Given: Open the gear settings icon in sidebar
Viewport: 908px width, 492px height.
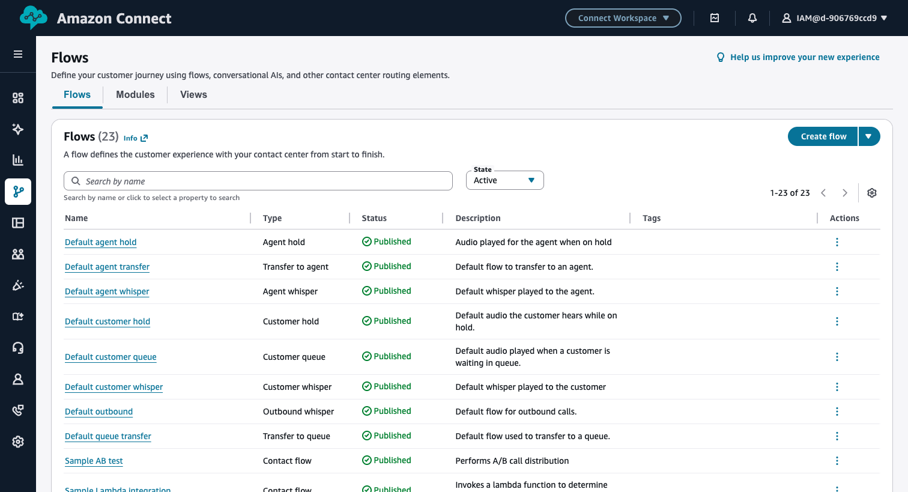Looking at the screenshot, I should tap(18, 442).
